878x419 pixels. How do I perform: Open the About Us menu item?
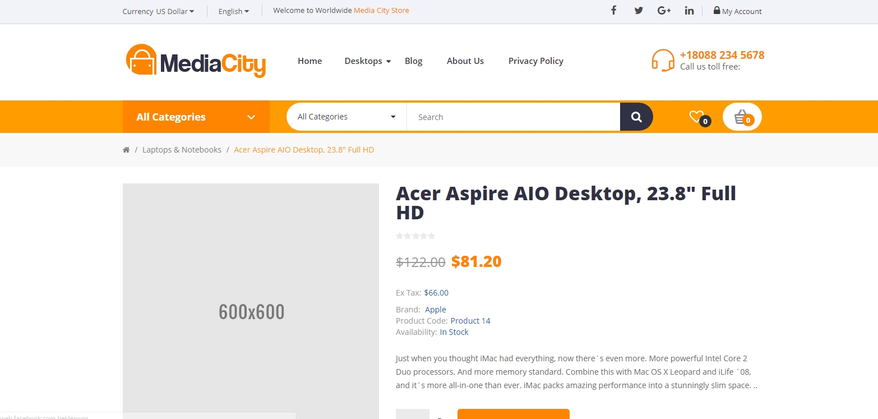[465, 61]
